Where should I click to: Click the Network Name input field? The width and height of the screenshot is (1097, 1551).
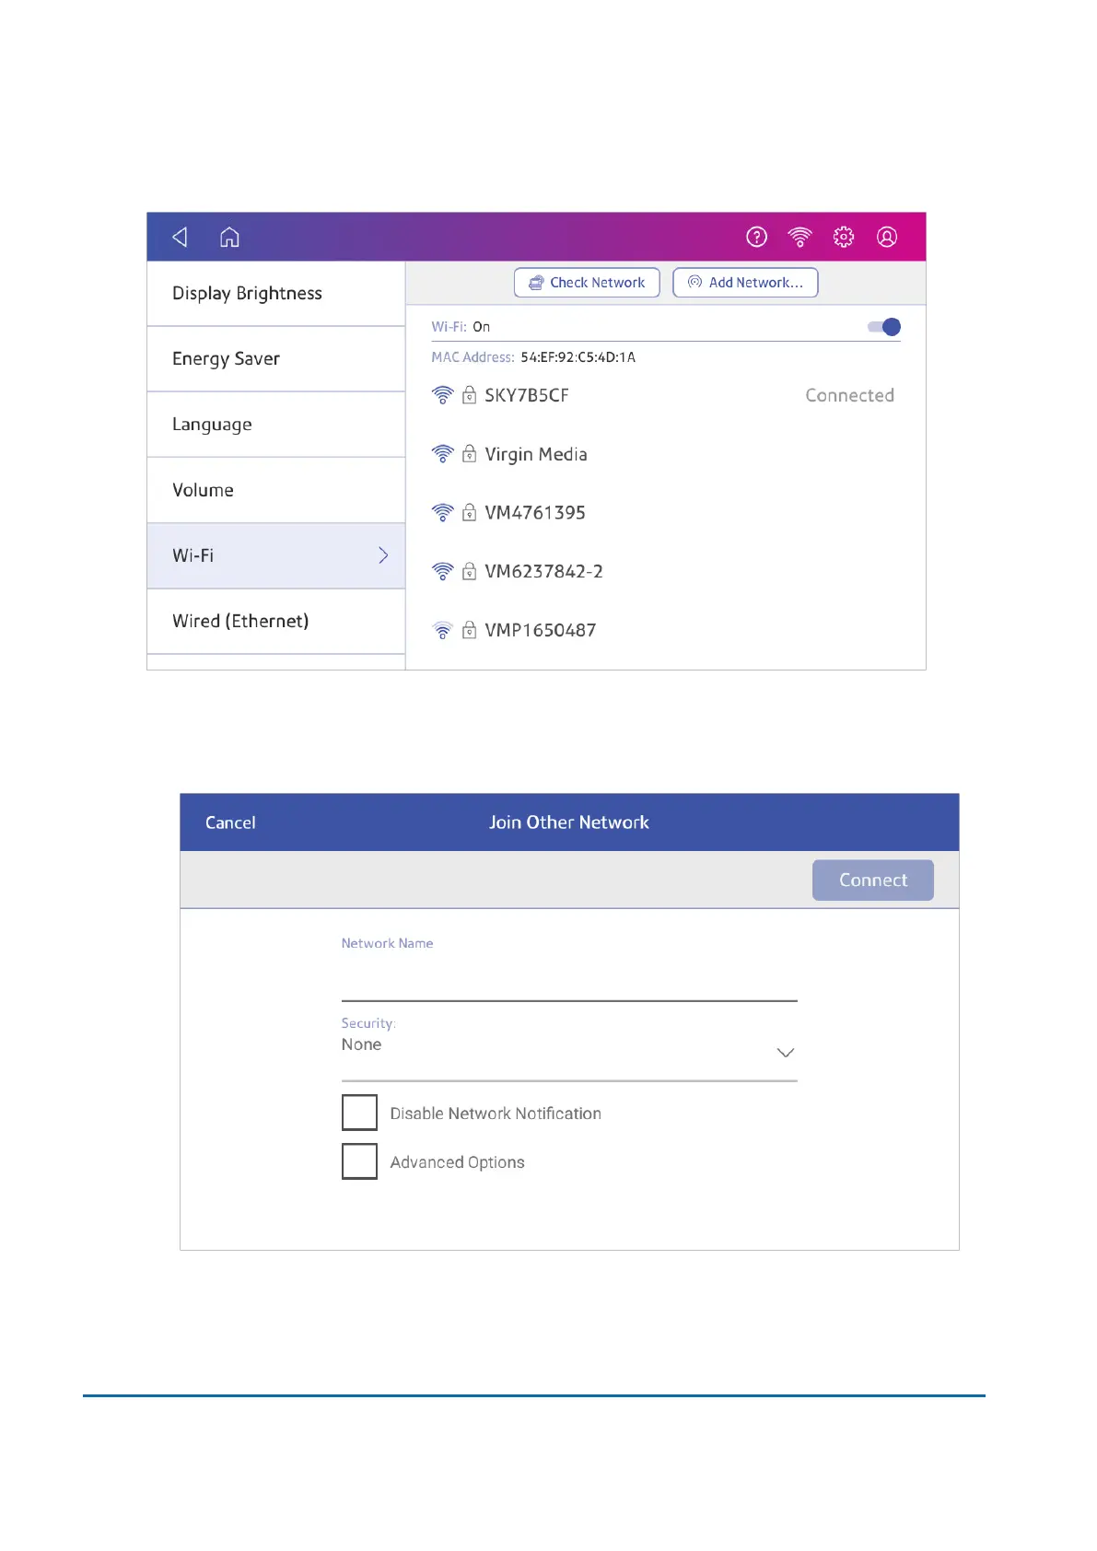click(x=569, y=978)
